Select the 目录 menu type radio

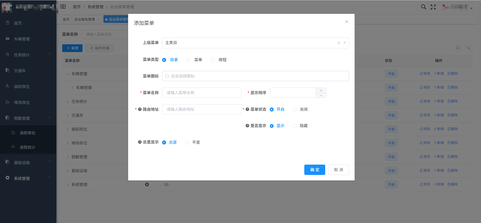164,60
